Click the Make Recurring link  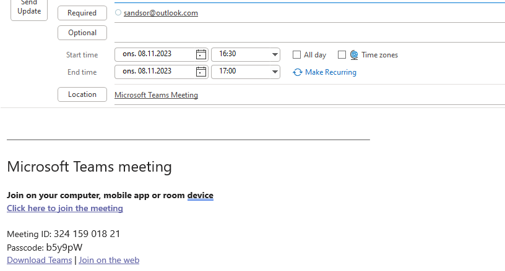point(330,72)
